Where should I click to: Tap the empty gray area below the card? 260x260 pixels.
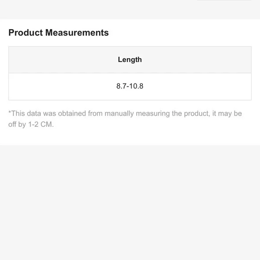[x=130, y=202]
